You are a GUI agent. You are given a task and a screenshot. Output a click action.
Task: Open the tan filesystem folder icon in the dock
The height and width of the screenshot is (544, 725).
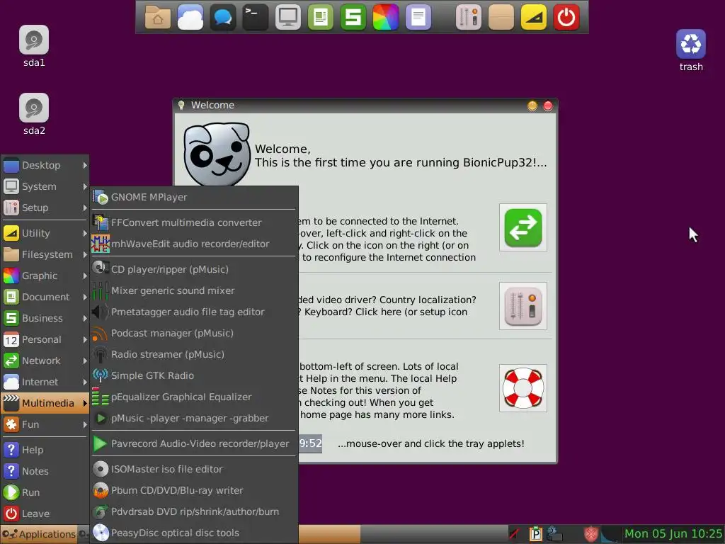pyautogui.click(x=501, y=17)
